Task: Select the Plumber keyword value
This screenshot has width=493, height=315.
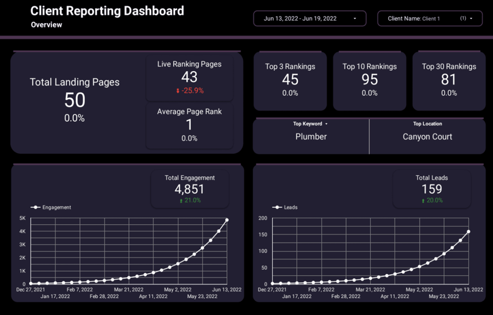Action: coord(311,137)
